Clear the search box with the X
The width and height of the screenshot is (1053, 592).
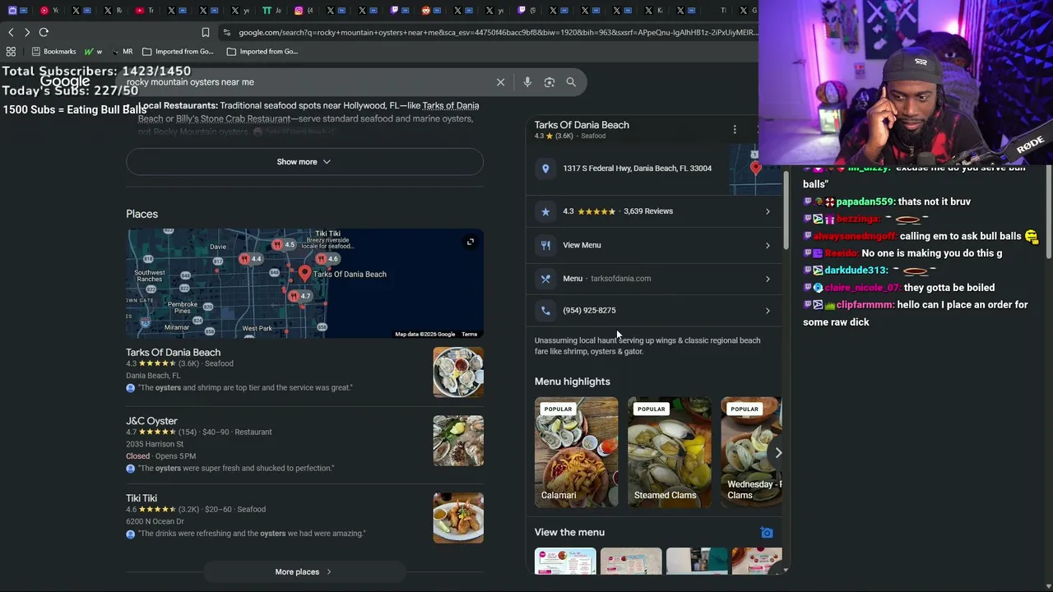pyautogui.click(x=500, y=82)
